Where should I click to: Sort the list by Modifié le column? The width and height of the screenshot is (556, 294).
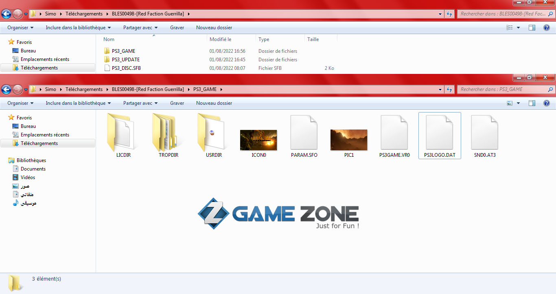coord(220,39)
